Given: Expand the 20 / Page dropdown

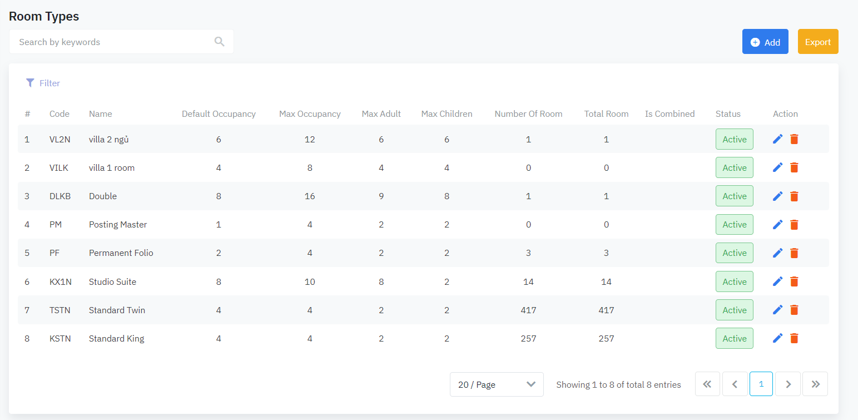Looking at the screenshot, I should [496, 384].
